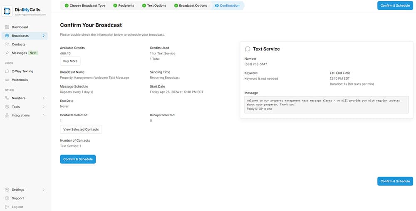Open Voicemails using its icon
Viewport: 416px width, 211px height.
click(x=7, y=80)
